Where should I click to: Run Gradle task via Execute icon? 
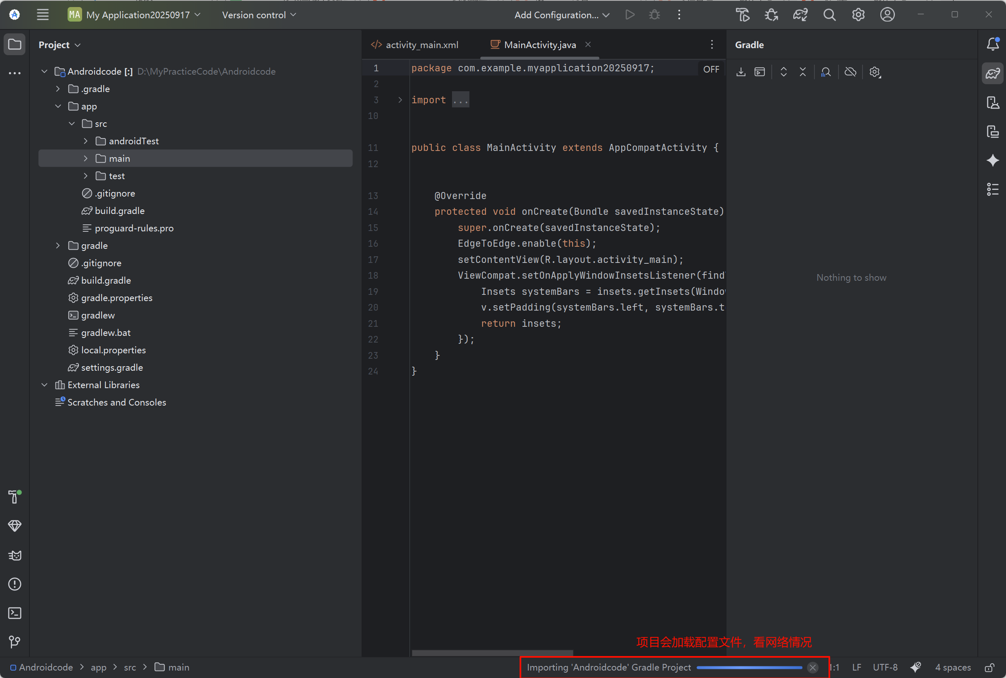tap(759, 72)
